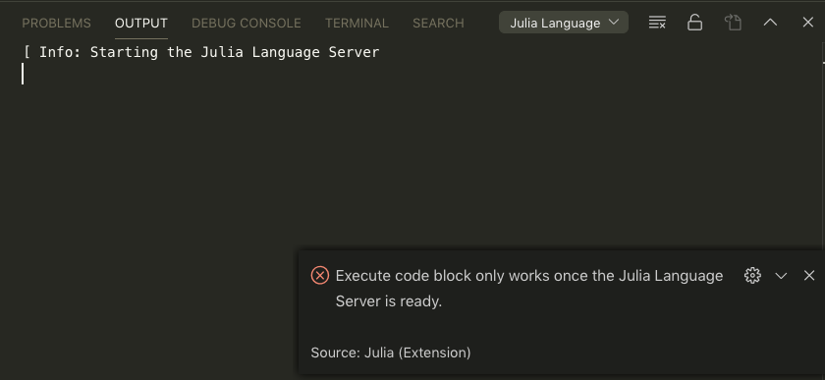Viewport: 825px width, 380px height.
Task: Dismiss the Julia error notification
Action: (809, 275)
